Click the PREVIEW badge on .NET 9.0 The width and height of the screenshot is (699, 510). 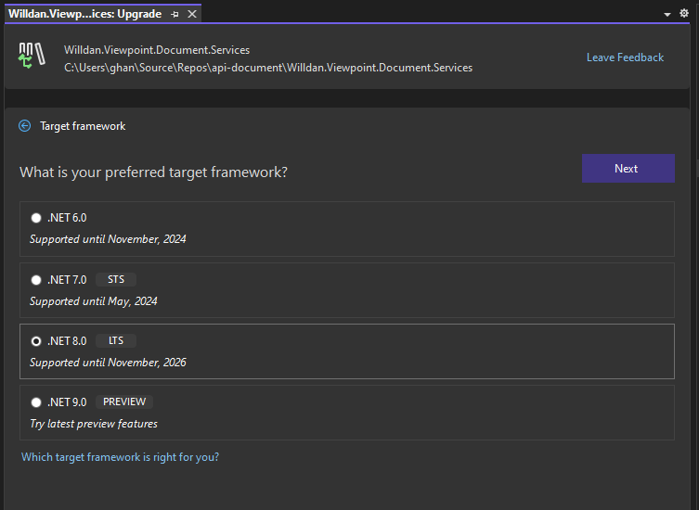[x=124, y=402]
